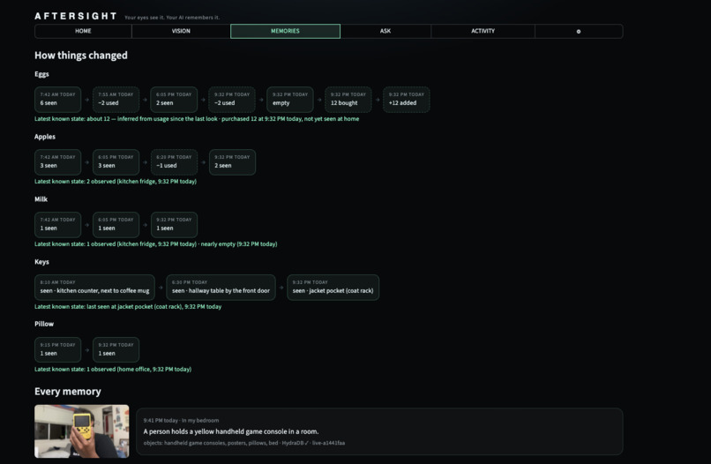
Task: Select Apples card '−1 used'
Action: [x=174, y=162]
